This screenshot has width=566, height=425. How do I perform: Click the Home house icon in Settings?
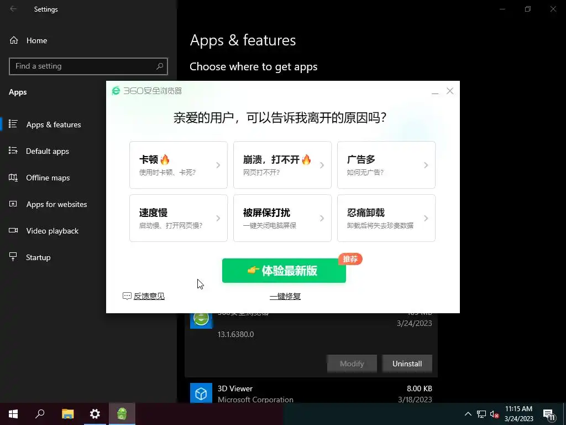pos(14,40)
